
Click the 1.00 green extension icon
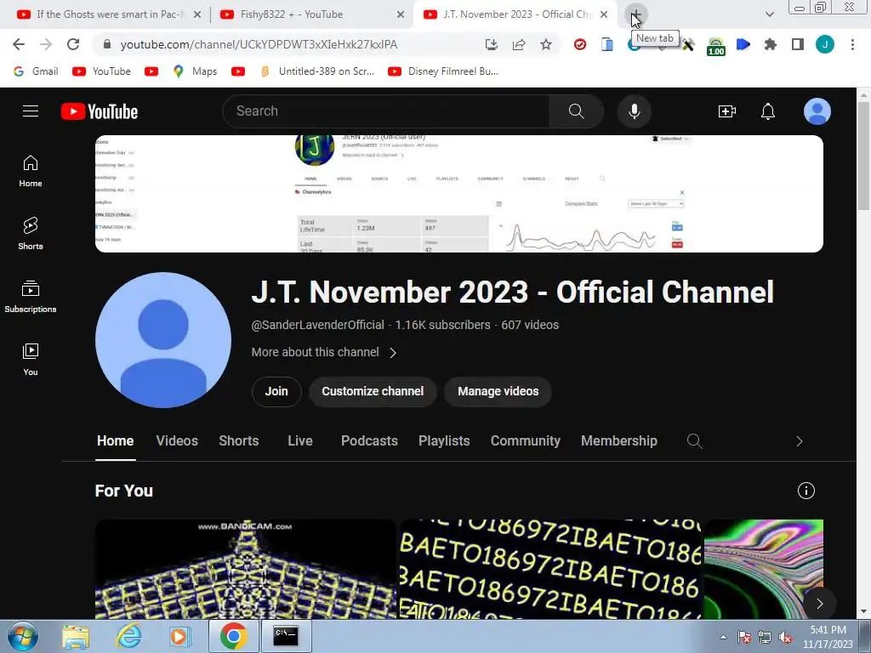(x=716, y=46)
